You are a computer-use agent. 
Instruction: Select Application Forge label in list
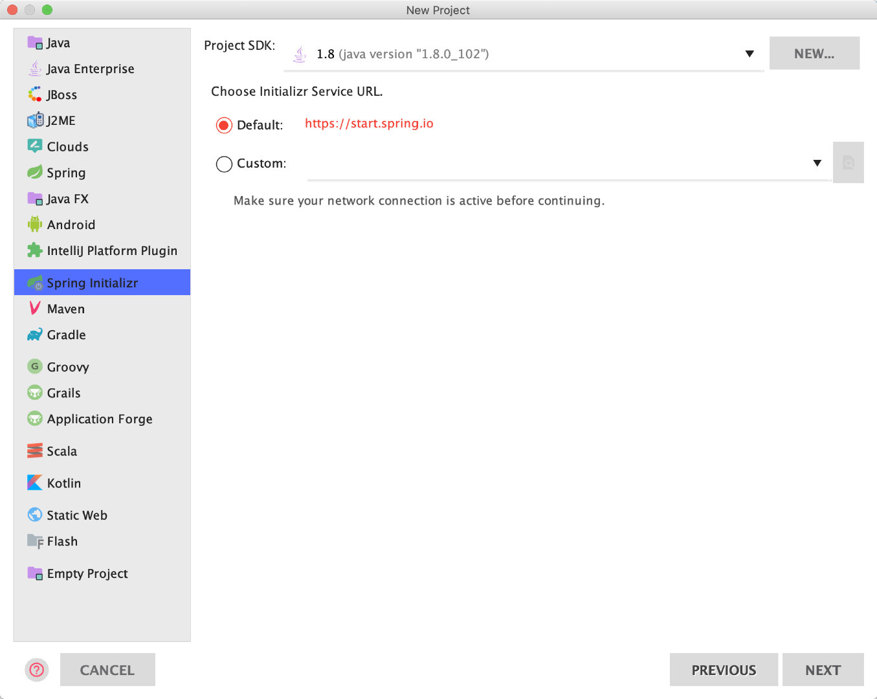click(x=100, y=419)
